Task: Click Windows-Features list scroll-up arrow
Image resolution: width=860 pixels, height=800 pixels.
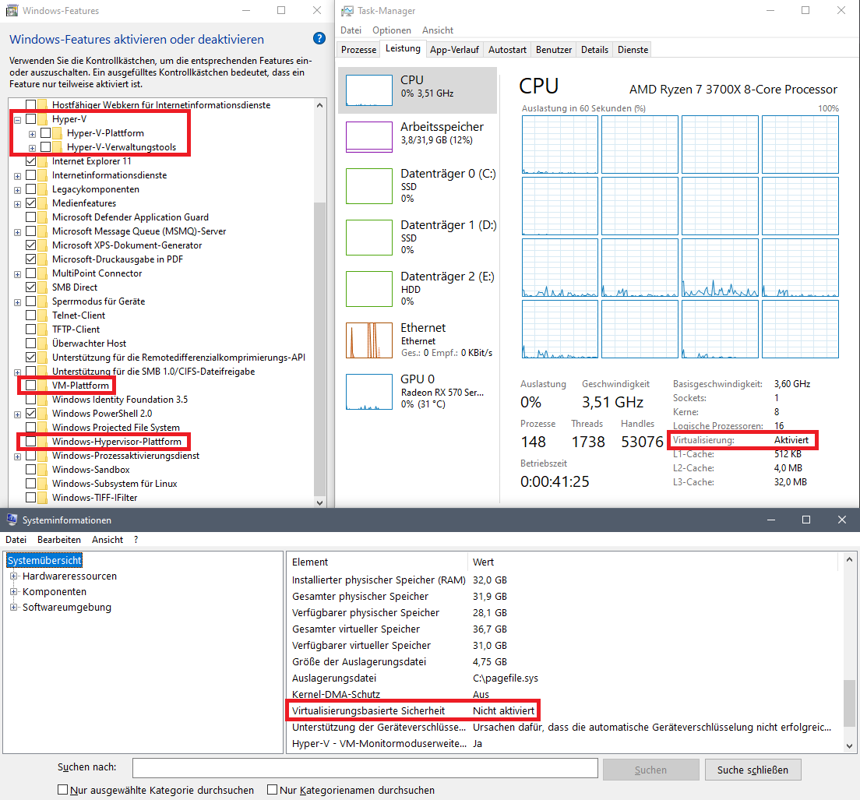Action: pos(319,105)
